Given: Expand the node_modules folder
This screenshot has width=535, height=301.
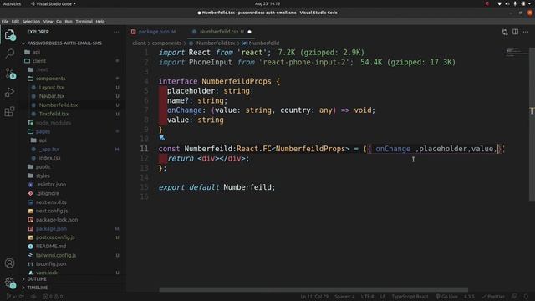Looking at the screenshot, I should pyautogui.click(x=53, y=123).
